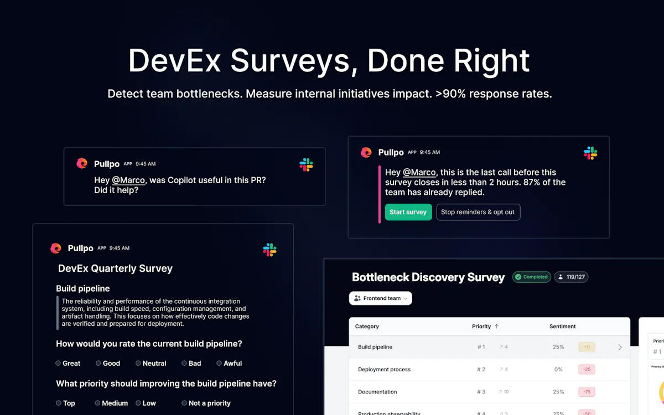Screen dimensions: 664x415
Task: Pick the Awful rating option
Action: pyautogui.click(x=219, y=363)
